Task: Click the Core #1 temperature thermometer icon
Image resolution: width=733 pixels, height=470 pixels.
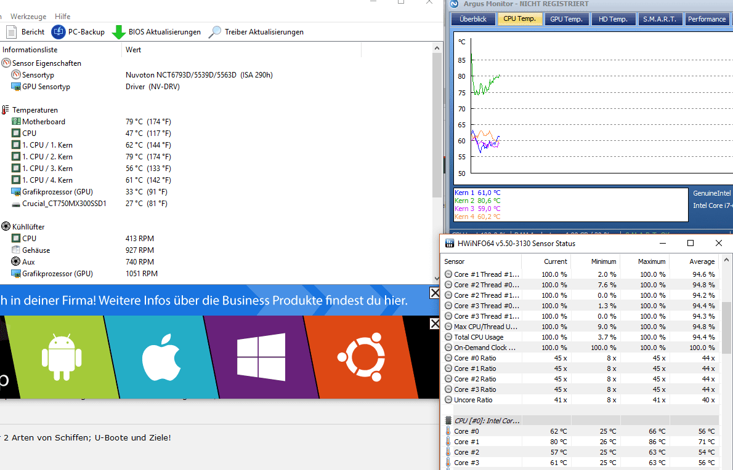Action: pyautogui.click(x=448, y=442)
